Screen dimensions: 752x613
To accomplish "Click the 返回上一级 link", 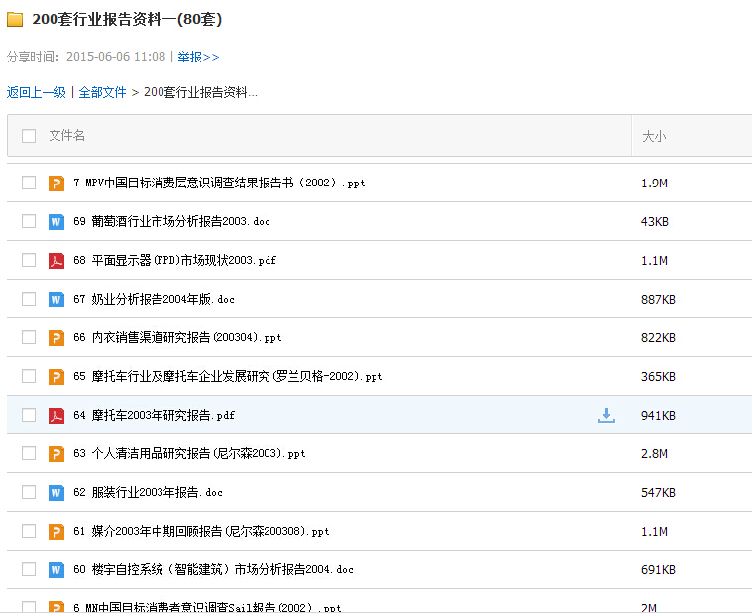I will coord(37,92).
